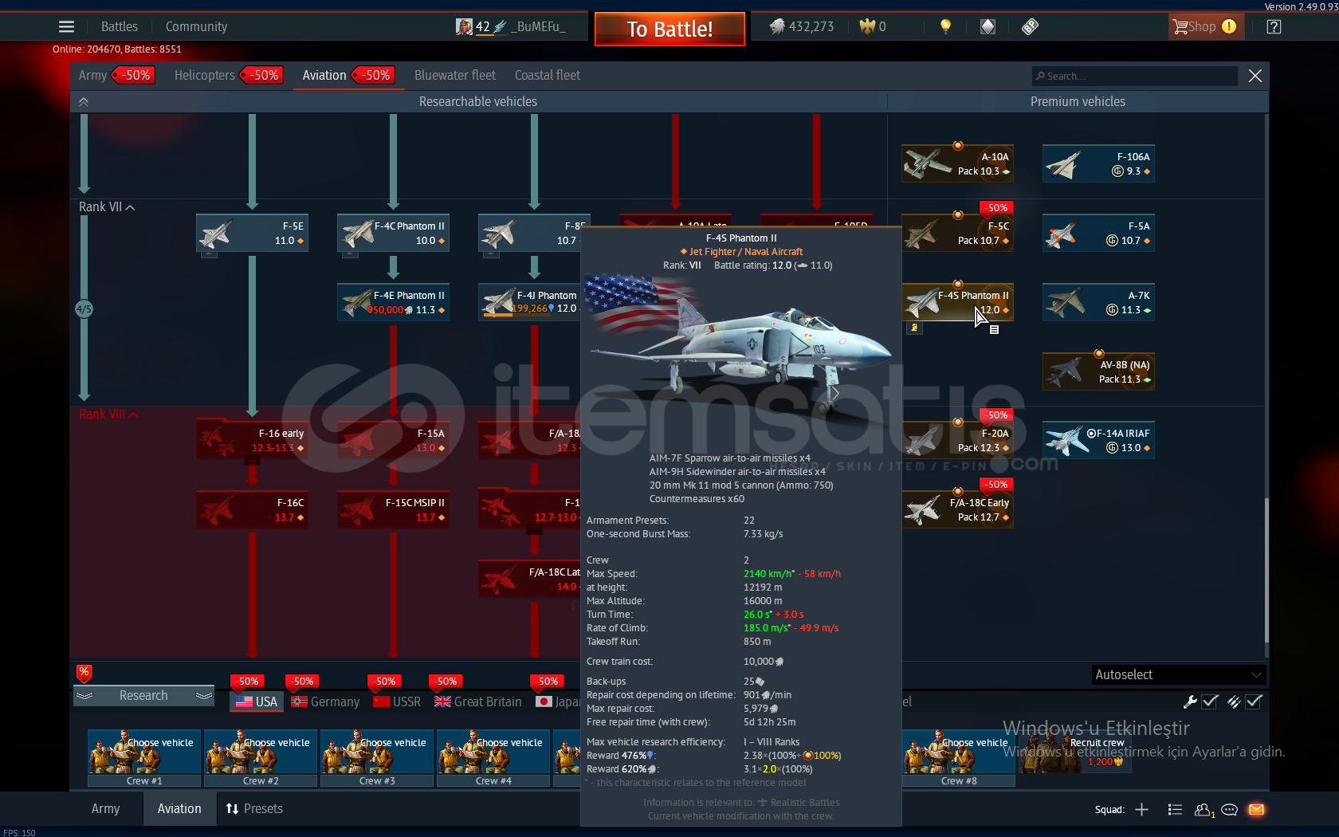Select the USA nation flag option

[257, 701]
